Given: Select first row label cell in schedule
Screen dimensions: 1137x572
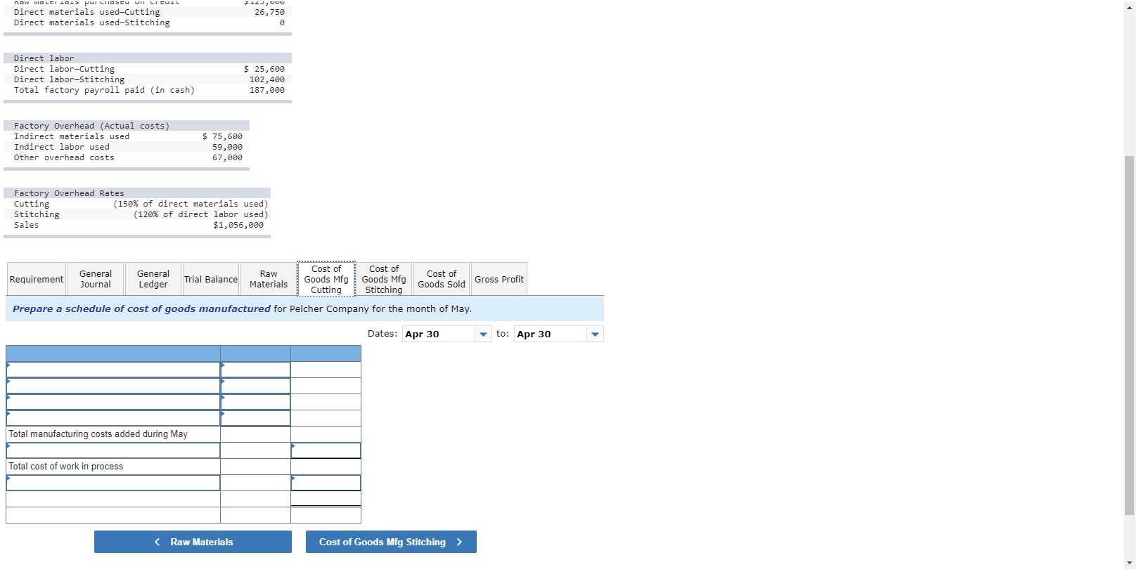Looking at the screenshot, I should point(113,370).
